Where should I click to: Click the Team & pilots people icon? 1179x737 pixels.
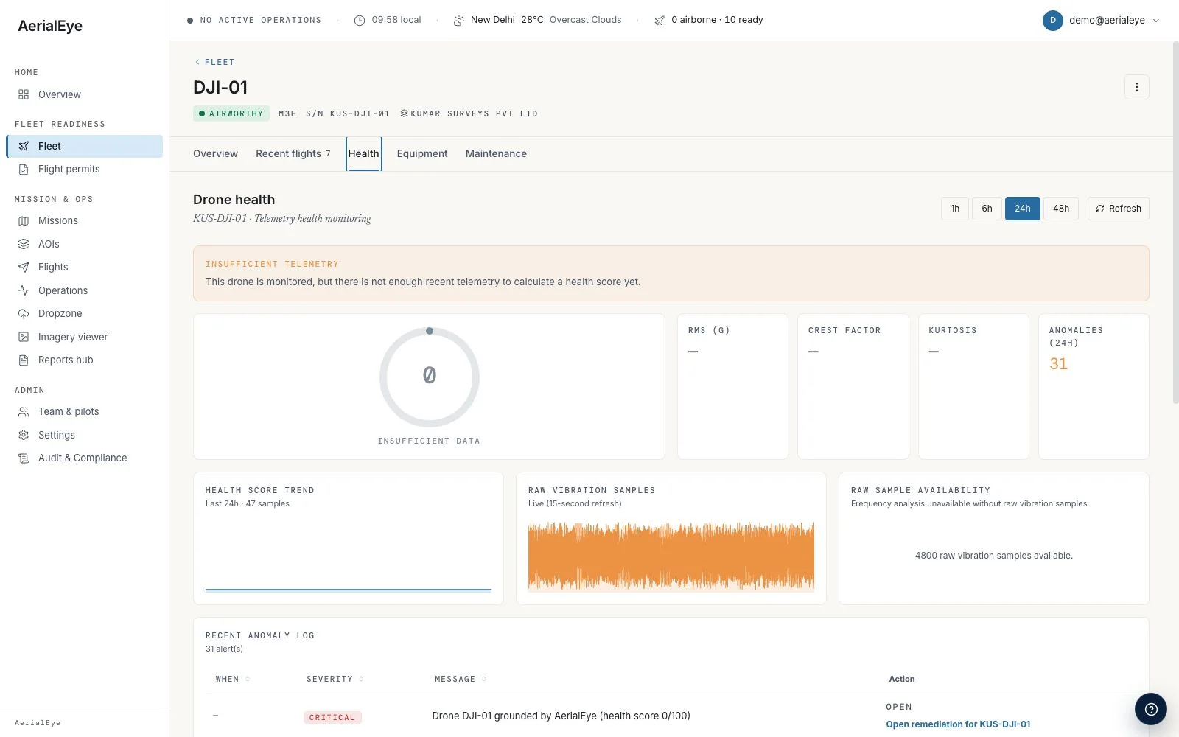tap(24, 411)
